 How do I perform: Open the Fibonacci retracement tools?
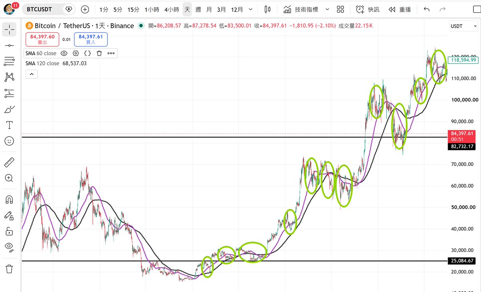coord(9,61)
